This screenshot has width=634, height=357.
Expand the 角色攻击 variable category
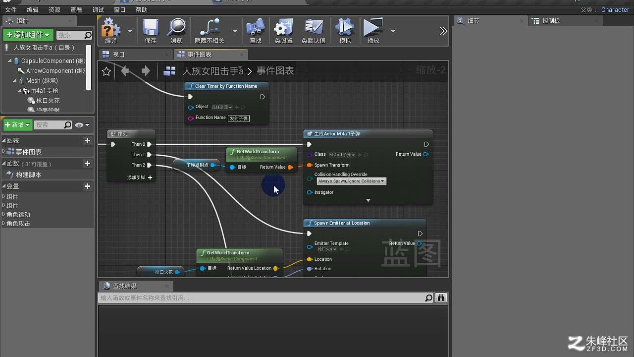[x=4, y=224]
